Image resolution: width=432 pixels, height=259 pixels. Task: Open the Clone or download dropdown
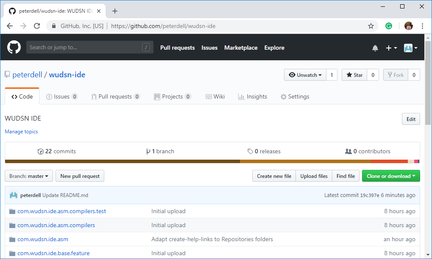coord(390,176)
